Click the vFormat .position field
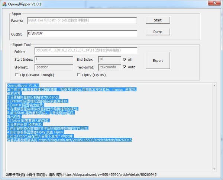 54,67
